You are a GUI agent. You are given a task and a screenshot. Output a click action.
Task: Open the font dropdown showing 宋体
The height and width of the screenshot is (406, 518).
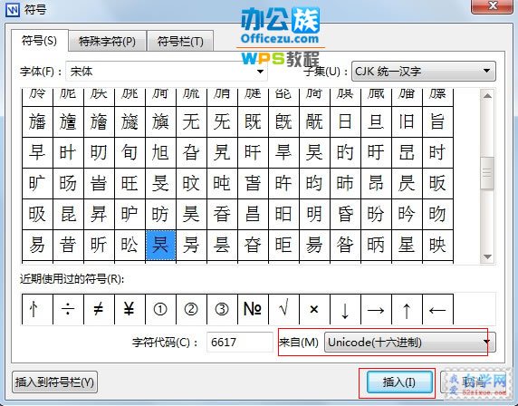click(167, 72)
